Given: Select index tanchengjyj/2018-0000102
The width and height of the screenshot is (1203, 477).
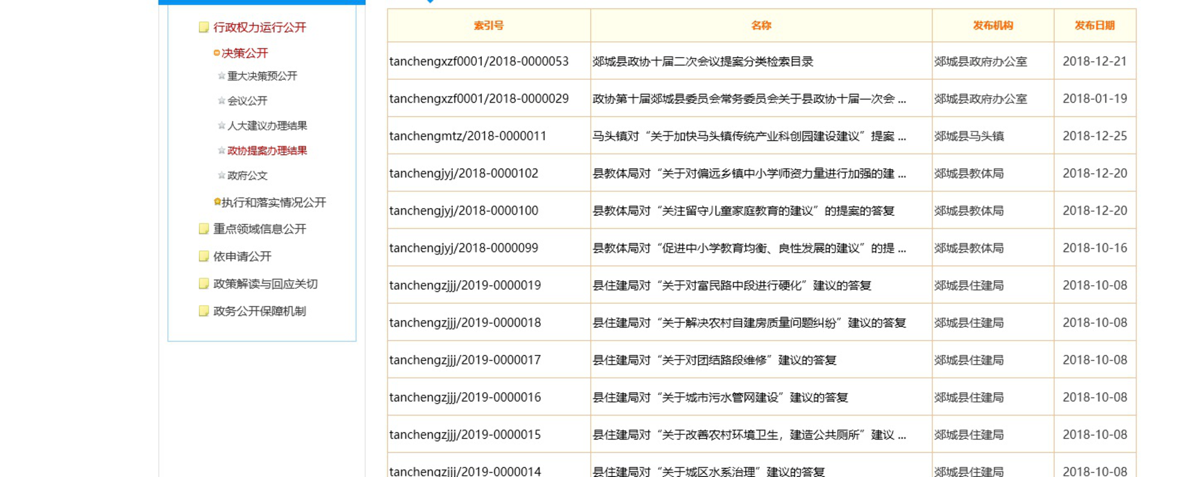Looking at the screenshot, I should click(x=464, y=173).
